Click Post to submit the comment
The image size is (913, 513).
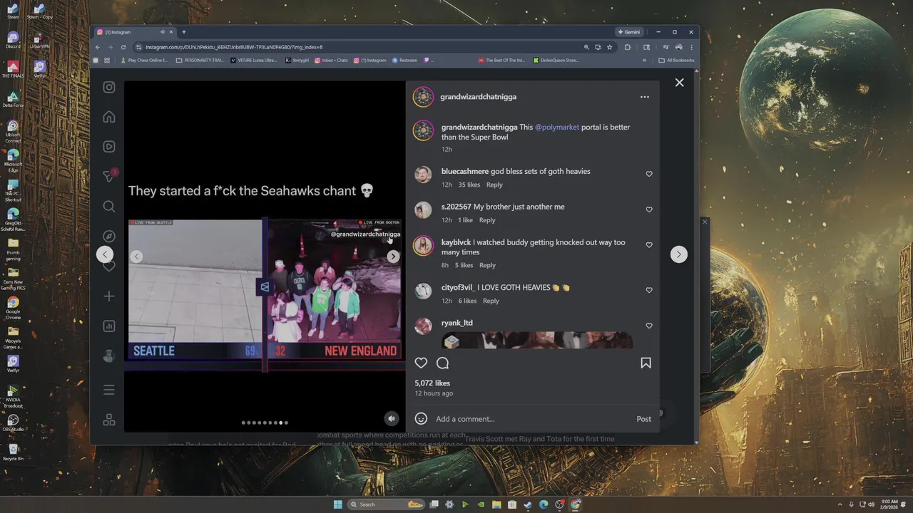point(643,419)
